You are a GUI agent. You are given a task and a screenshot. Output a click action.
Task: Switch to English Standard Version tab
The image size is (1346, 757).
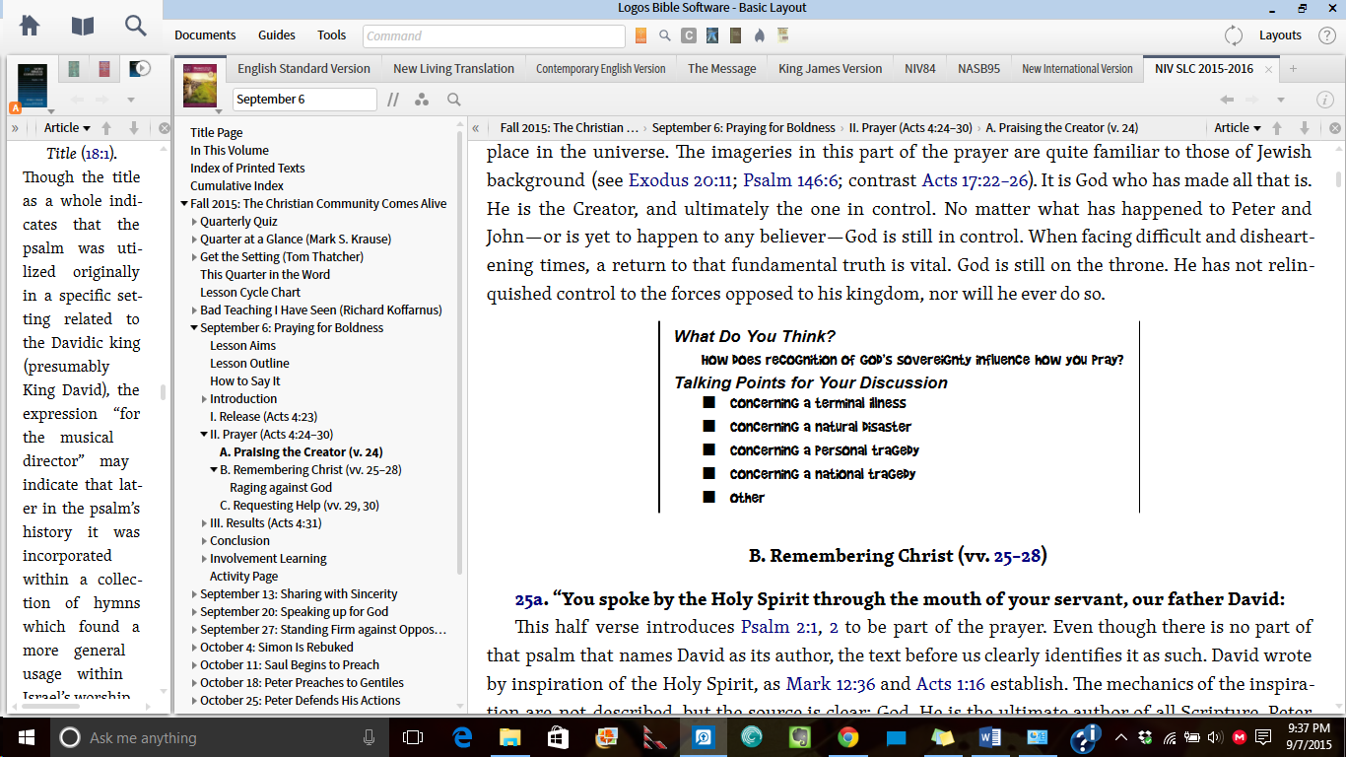[x=303, y=69]
